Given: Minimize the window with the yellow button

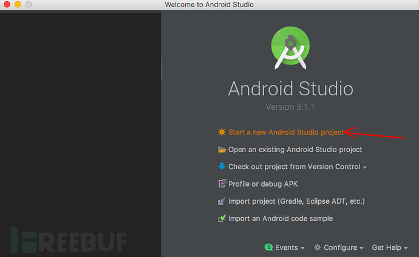Looking at the screenshot, I should (x=18, y=4).
